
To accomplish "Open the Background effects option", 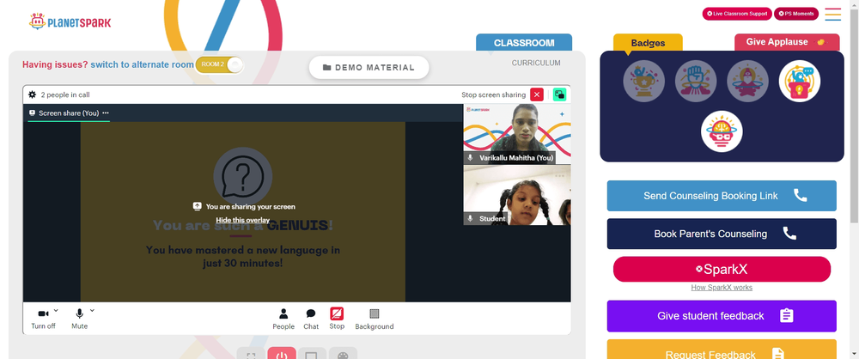I will (375, 319).
